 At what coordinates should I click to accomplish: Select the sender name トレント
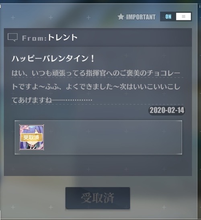tap(63, 38)
